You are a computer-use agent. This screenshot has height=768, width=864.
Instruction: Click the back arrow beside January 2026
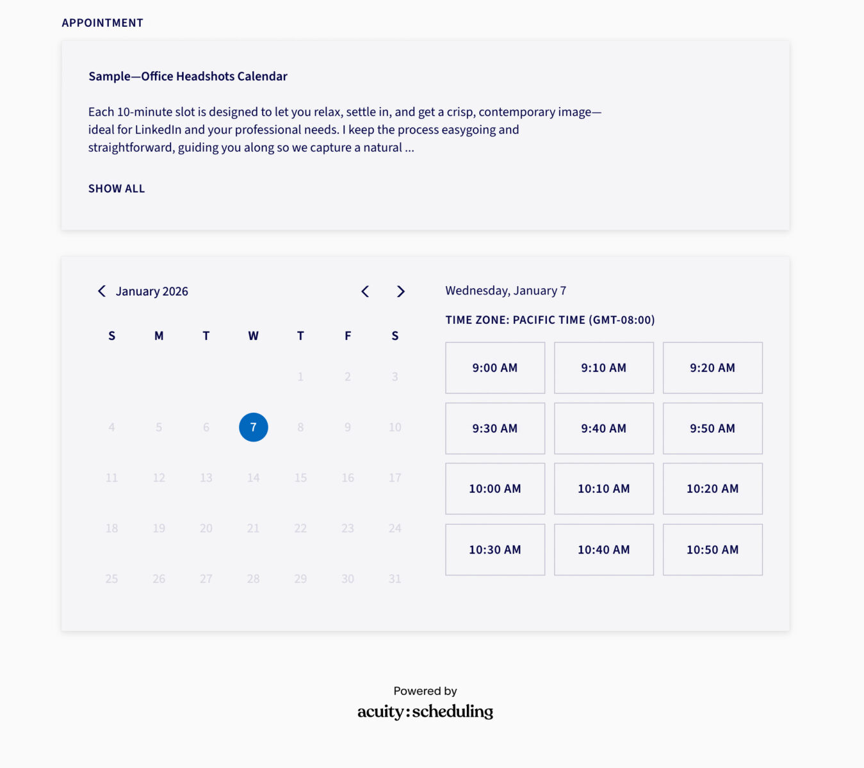102,291
